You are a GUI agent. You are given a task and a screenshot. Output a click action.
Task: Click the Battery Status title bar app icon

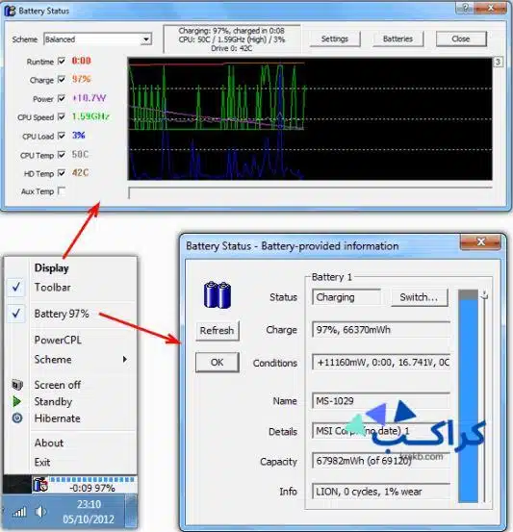[10, 11]
